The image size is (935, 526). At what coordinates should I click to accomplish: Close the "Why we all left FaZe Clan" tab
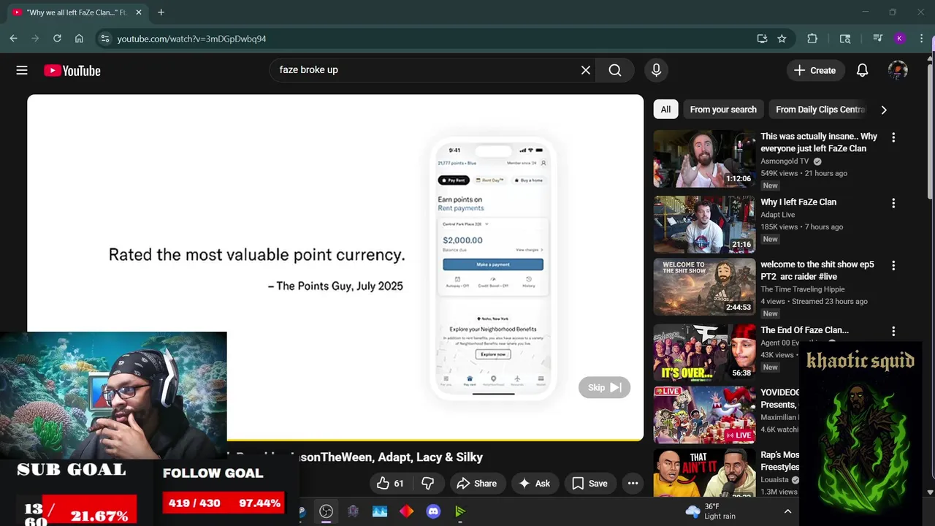139,12
